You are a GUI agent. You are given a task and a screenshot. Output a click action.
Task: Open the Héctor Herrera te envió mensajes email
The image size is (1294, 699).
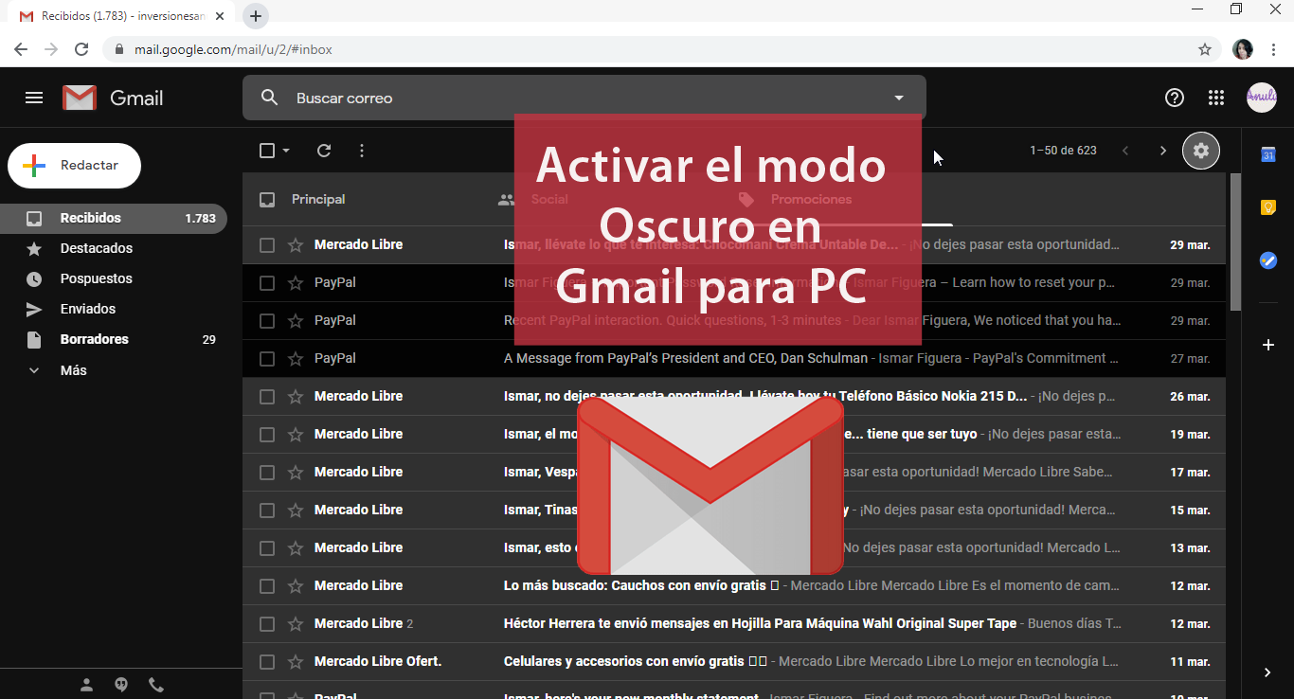pos(734,624)
